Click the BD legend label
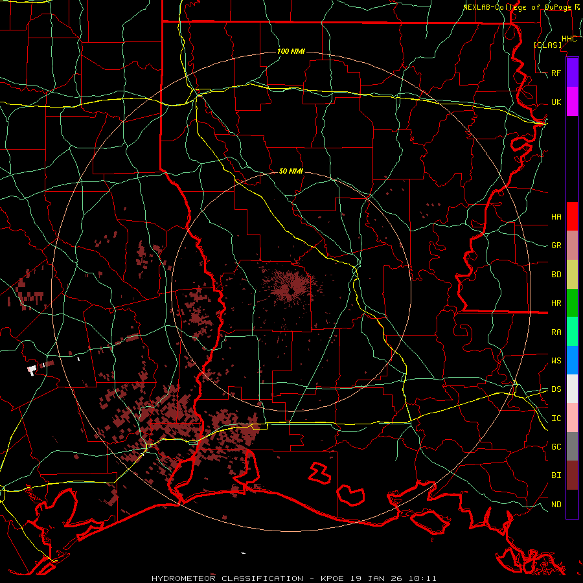 pos(556,275)
